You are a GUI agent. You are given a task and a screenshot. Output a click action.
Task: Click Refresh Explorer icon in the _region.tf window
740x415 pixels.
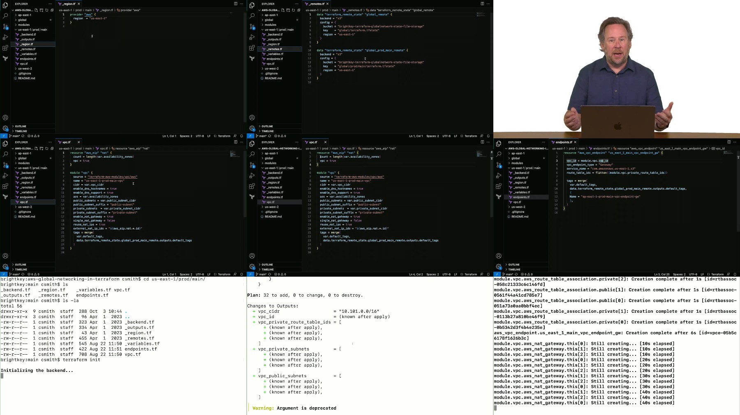coord(46,10)
